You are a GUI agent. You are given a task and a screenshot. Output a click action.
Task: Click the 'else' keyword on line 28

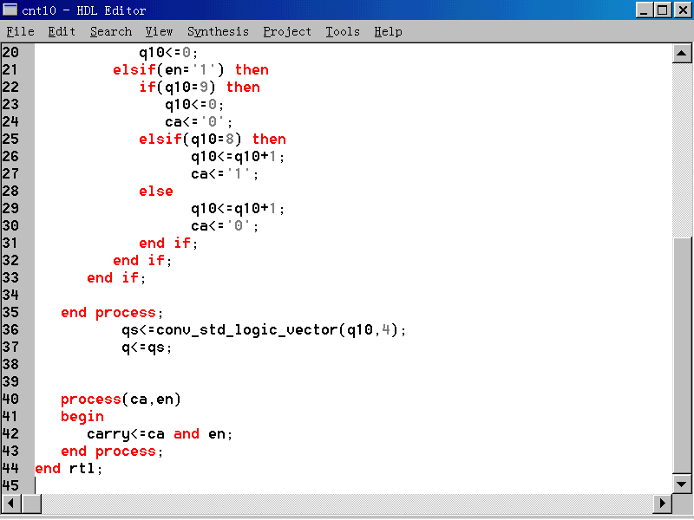pos(156,192)
